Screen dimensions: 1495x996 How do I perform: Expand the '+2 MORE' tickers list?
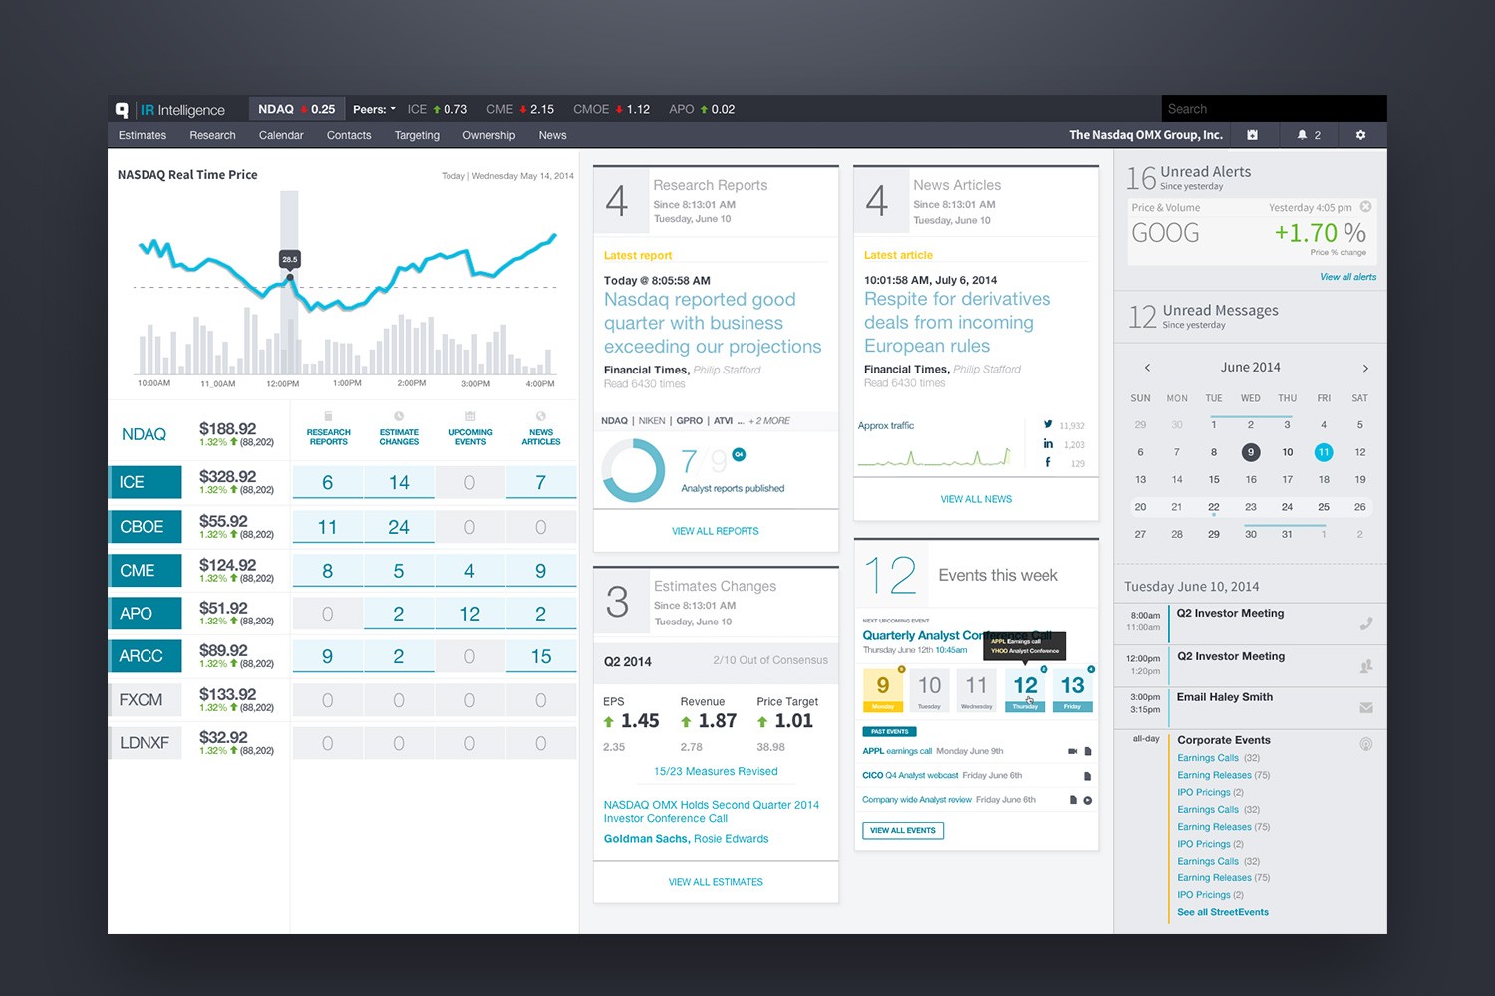pyautogui.click(x=769, y=421)
